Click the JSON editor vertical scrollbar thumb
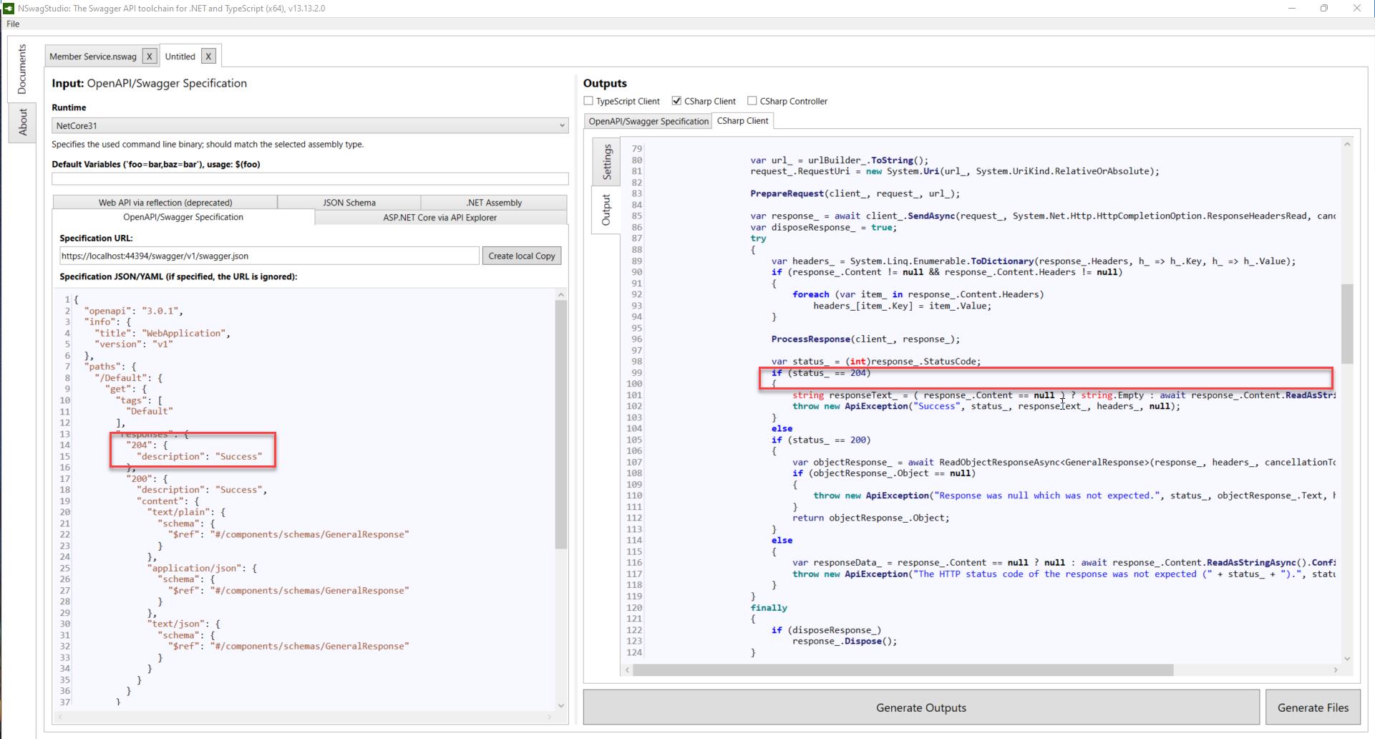 (561, 425)
